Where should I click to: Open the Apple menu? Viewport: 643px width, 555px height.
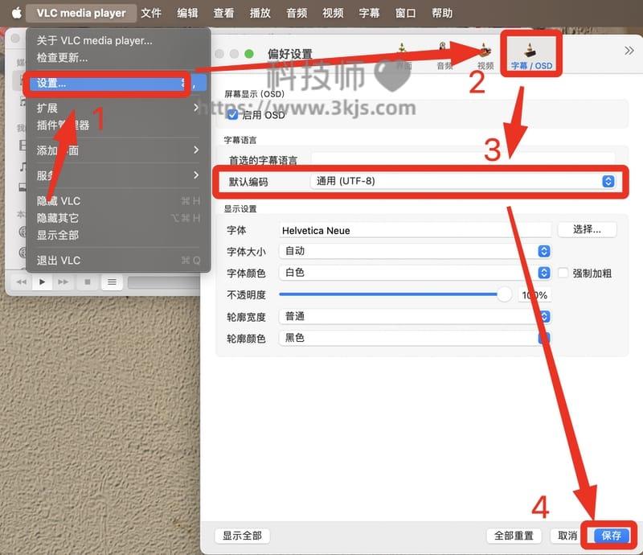click(16, 13)
